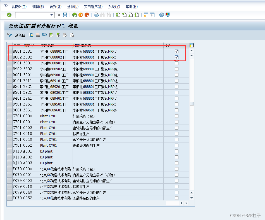Click the table configuration glasses-document icon
265x220 pixels.
click(x=72, y=35)
